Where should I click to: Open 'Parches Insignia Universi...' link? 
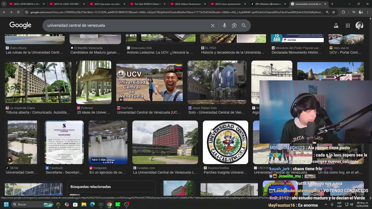point(225,172)
